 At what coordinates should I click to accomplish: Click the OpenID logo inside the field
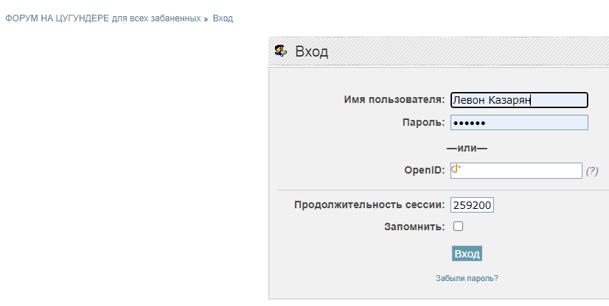[456, 169]
